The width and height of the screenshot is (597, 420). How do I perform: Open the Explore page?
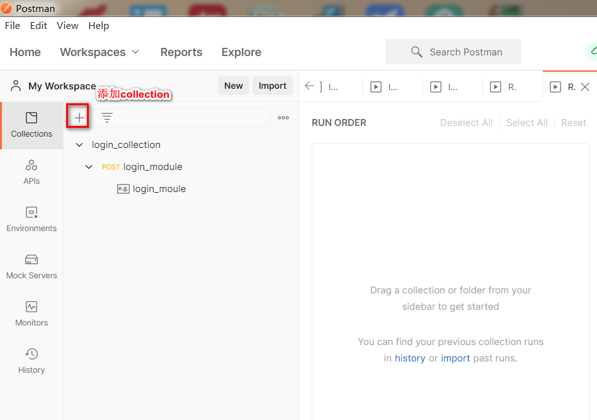point(241,52)
